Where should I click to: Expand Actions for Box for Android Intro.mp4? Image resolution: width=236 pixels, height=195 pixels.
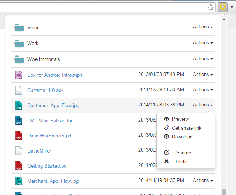tap(202, 75)
